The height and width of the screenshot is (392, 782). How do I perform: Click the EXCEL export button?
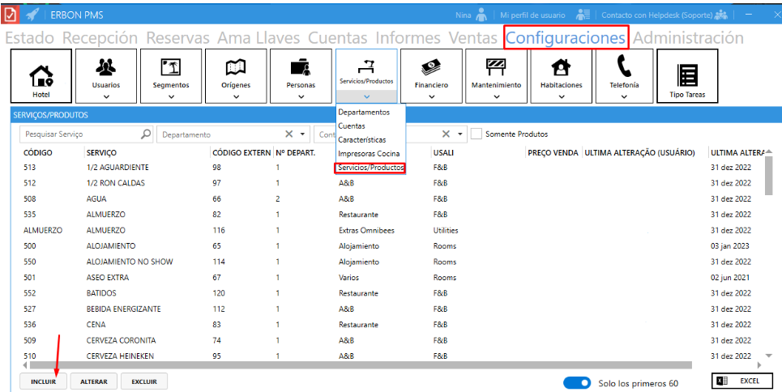pyautogui.click(x=742, y=381)
